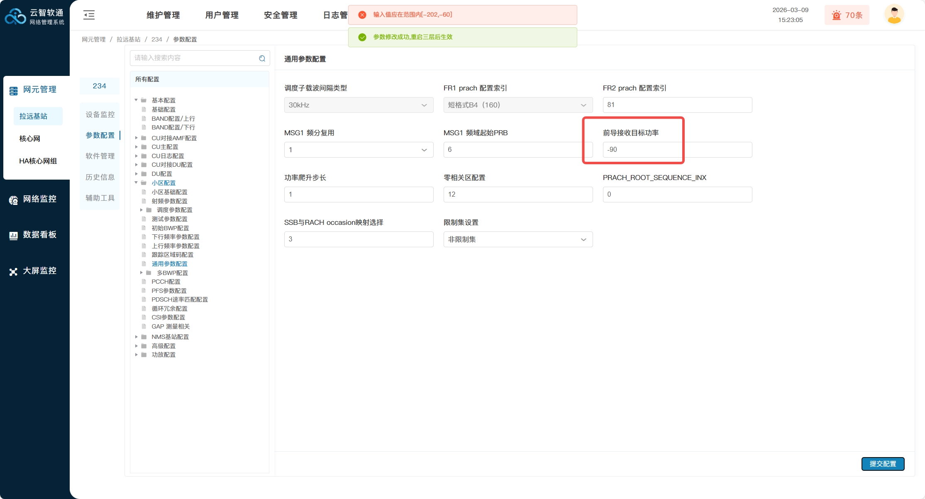Open the 限制集设置 dropdown

[517, 239]
